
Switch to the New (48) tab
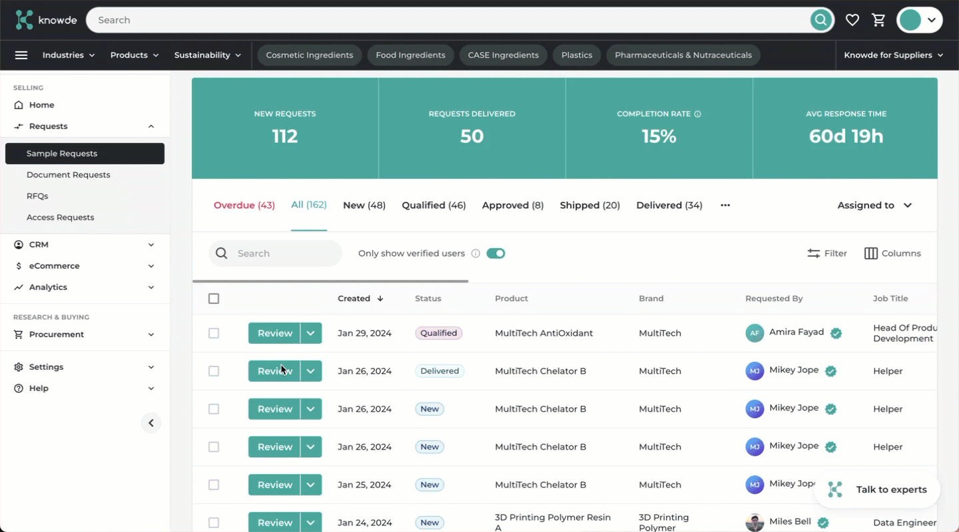pos(364,205)
